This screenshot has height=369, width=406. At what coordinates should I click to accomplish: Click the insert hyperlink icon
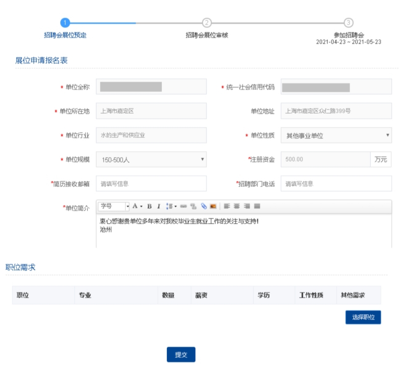(x=183, y=206)
